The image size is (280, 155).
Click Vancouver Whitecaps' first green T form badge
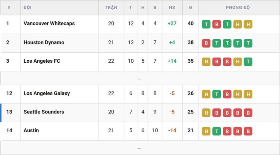coord(206,24)
